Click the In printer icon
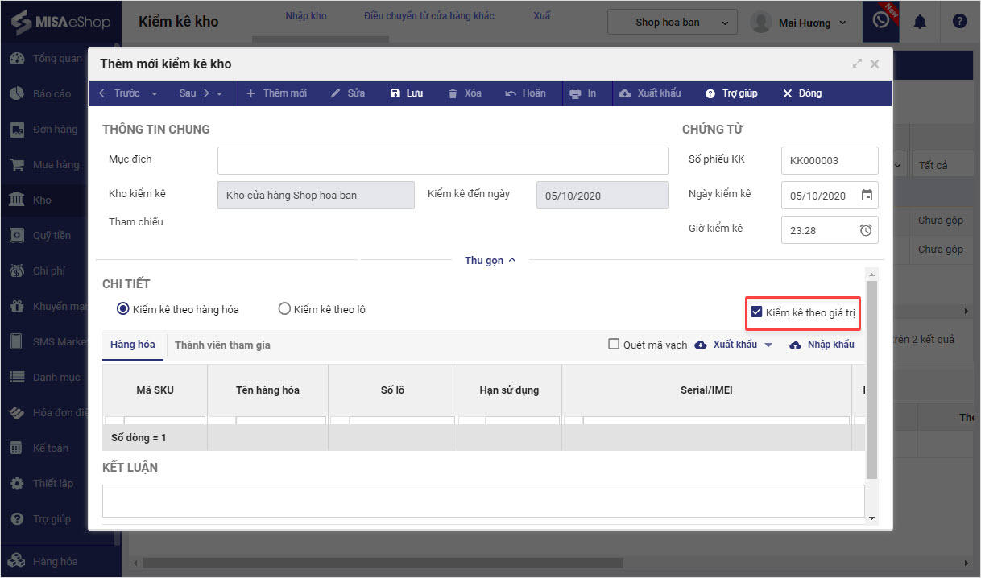Image resolution: width=981 pixels, height=578 pixels. 575,93
